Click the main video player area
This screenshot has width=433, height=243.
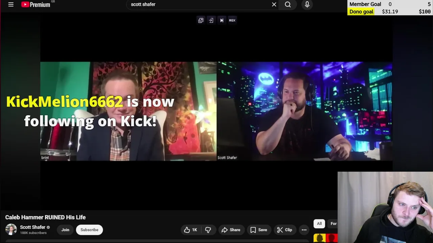coord(216,111)
